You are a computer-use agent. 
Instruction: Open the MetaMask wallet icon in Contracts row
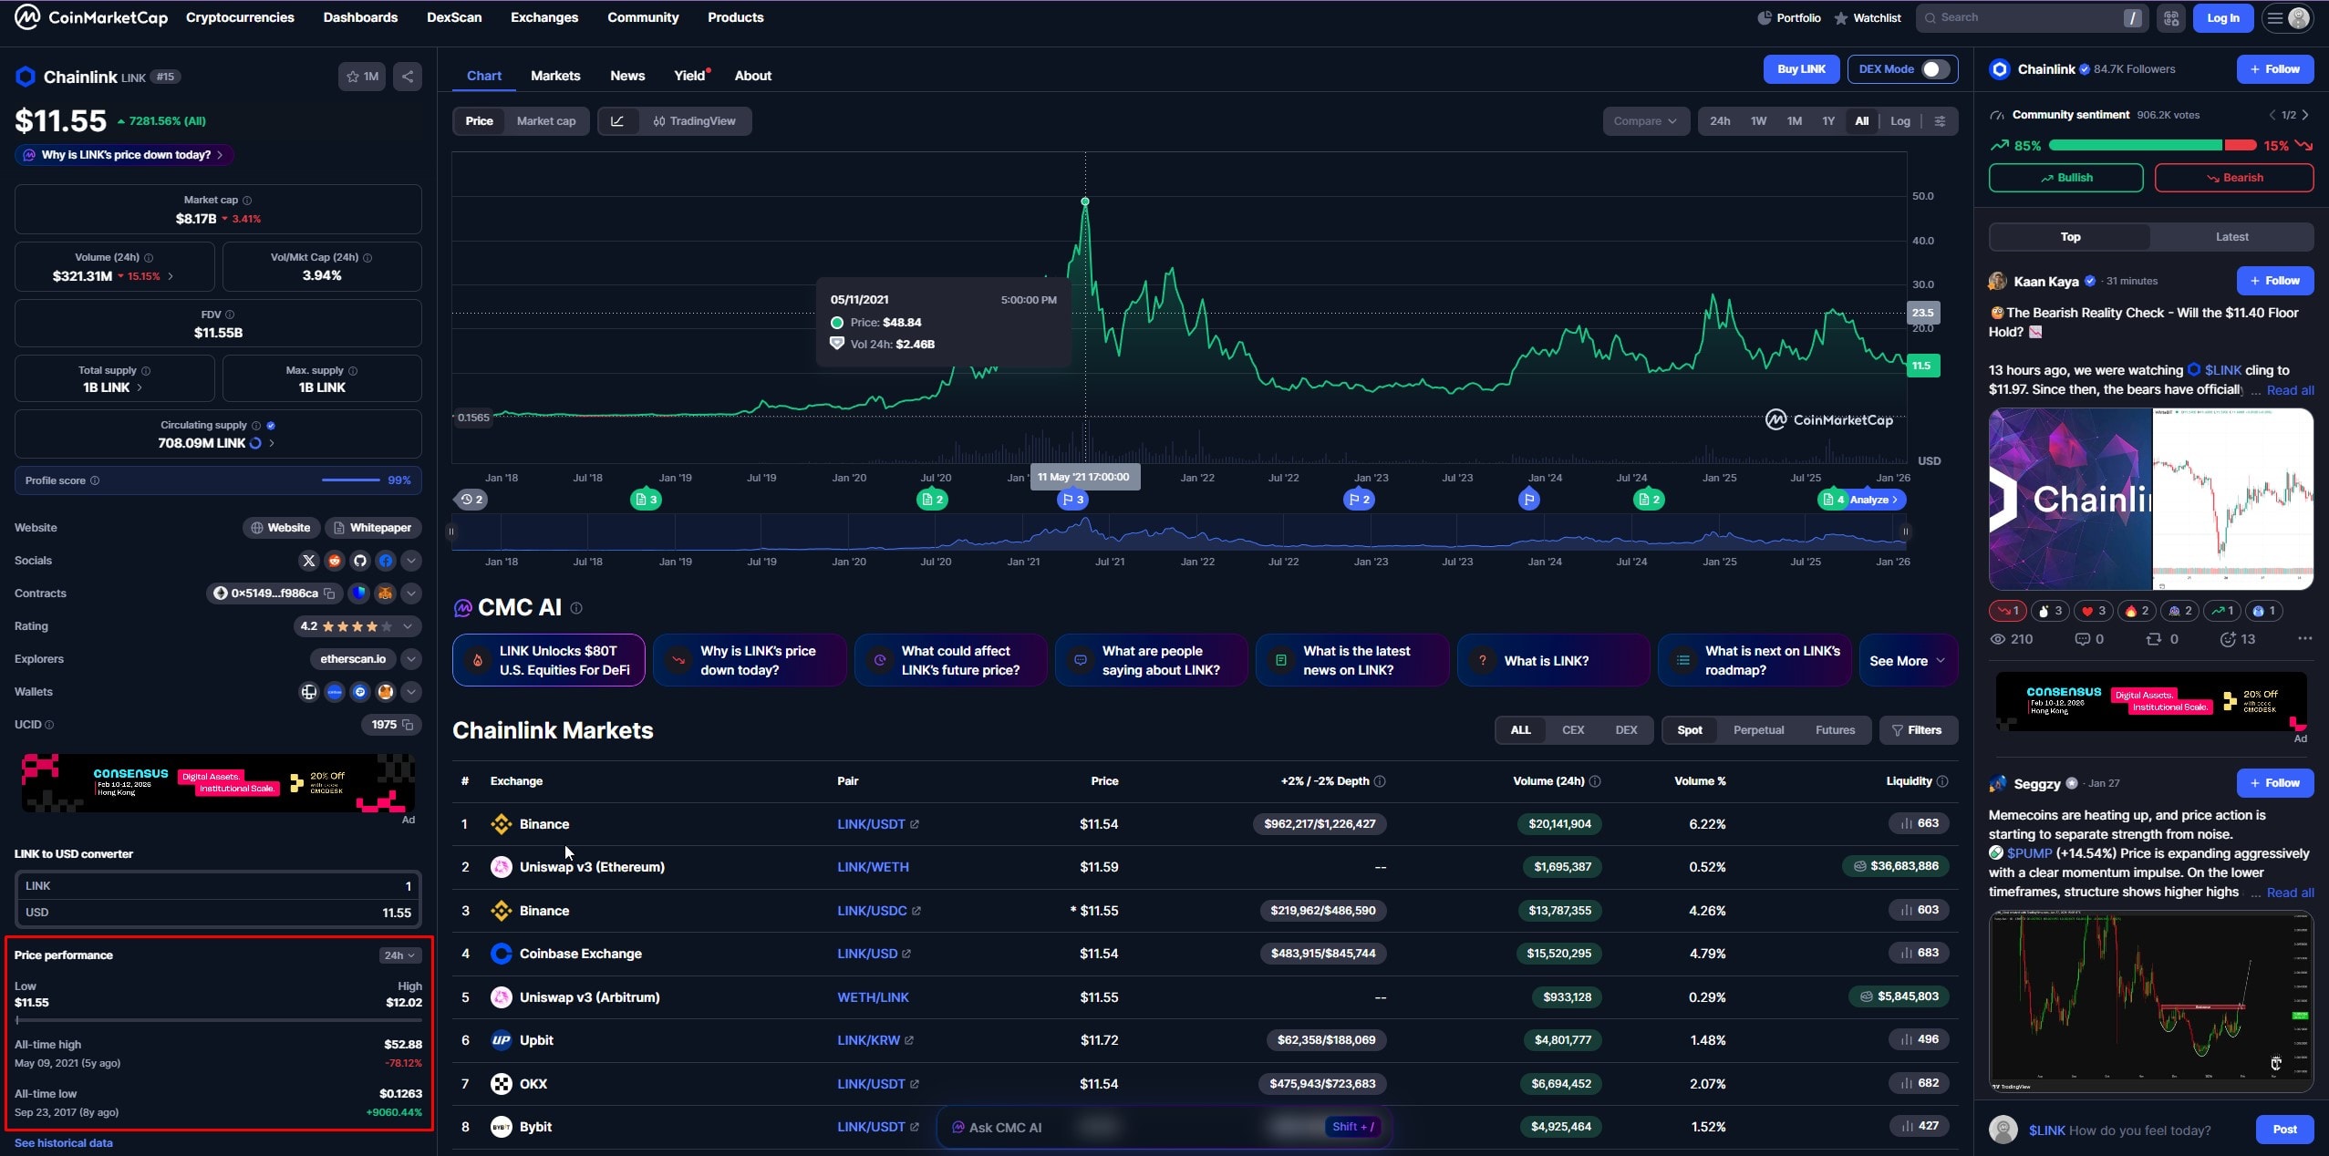point(385,593)
